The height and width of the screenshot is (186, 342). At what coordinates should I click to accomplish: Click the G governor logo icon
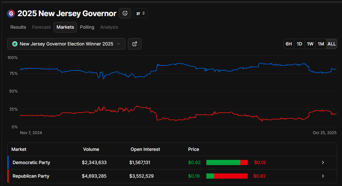click(x=11, y=14)
